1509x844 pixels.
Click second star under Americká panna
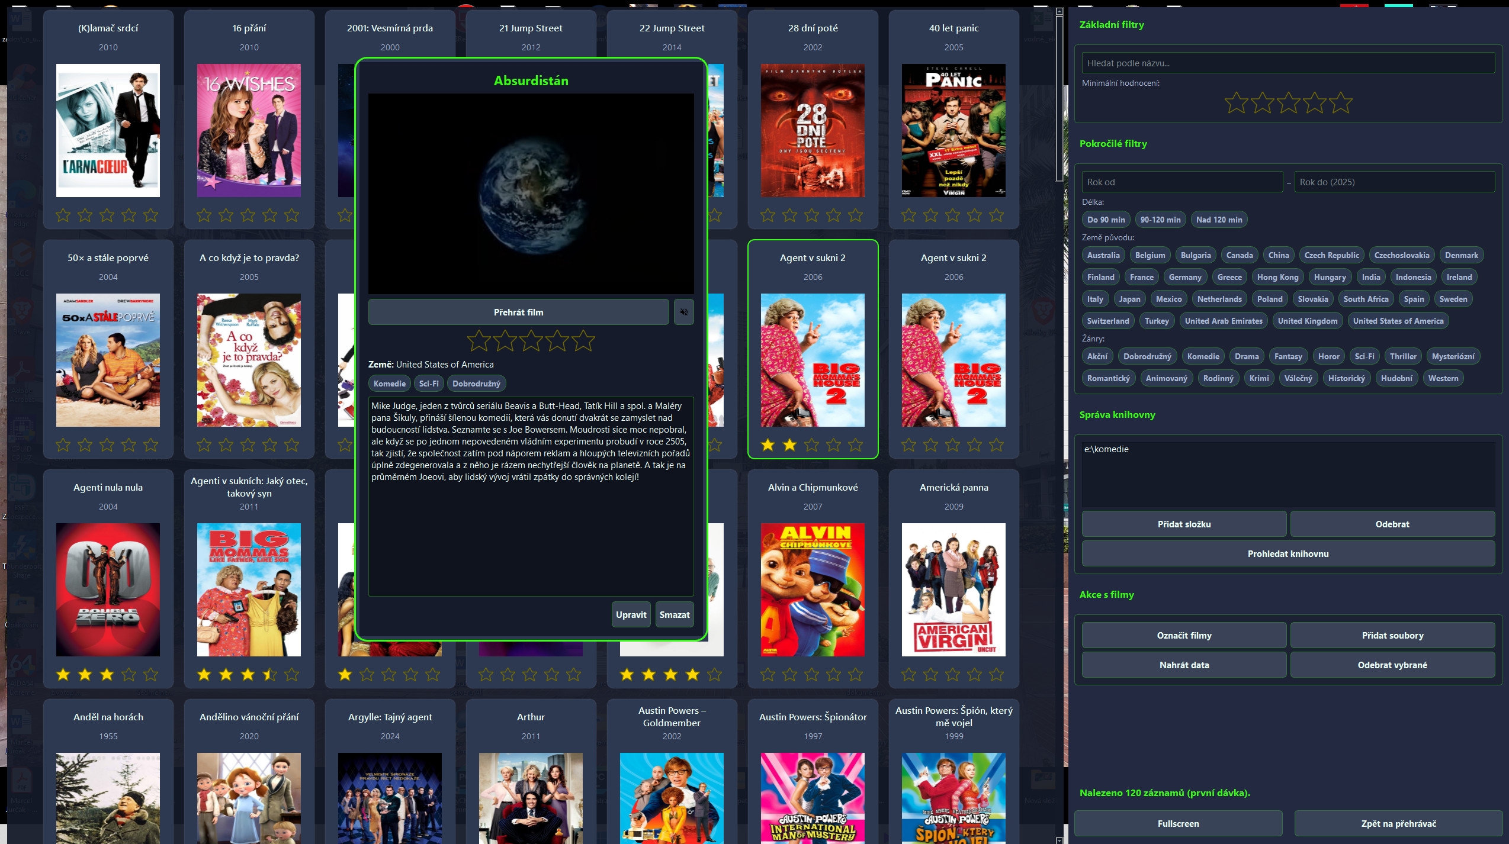coord(930,674)
